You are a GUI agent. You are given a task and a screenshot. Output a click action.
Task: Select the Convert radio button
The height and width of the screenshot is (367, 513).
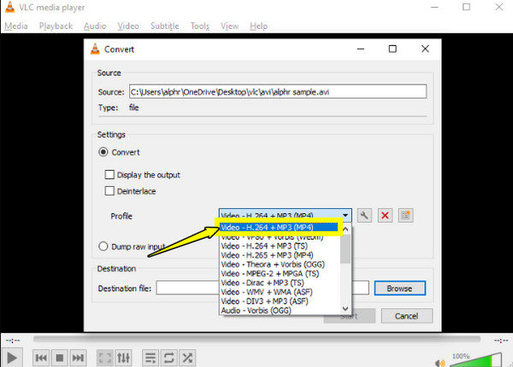pos(103,152)
